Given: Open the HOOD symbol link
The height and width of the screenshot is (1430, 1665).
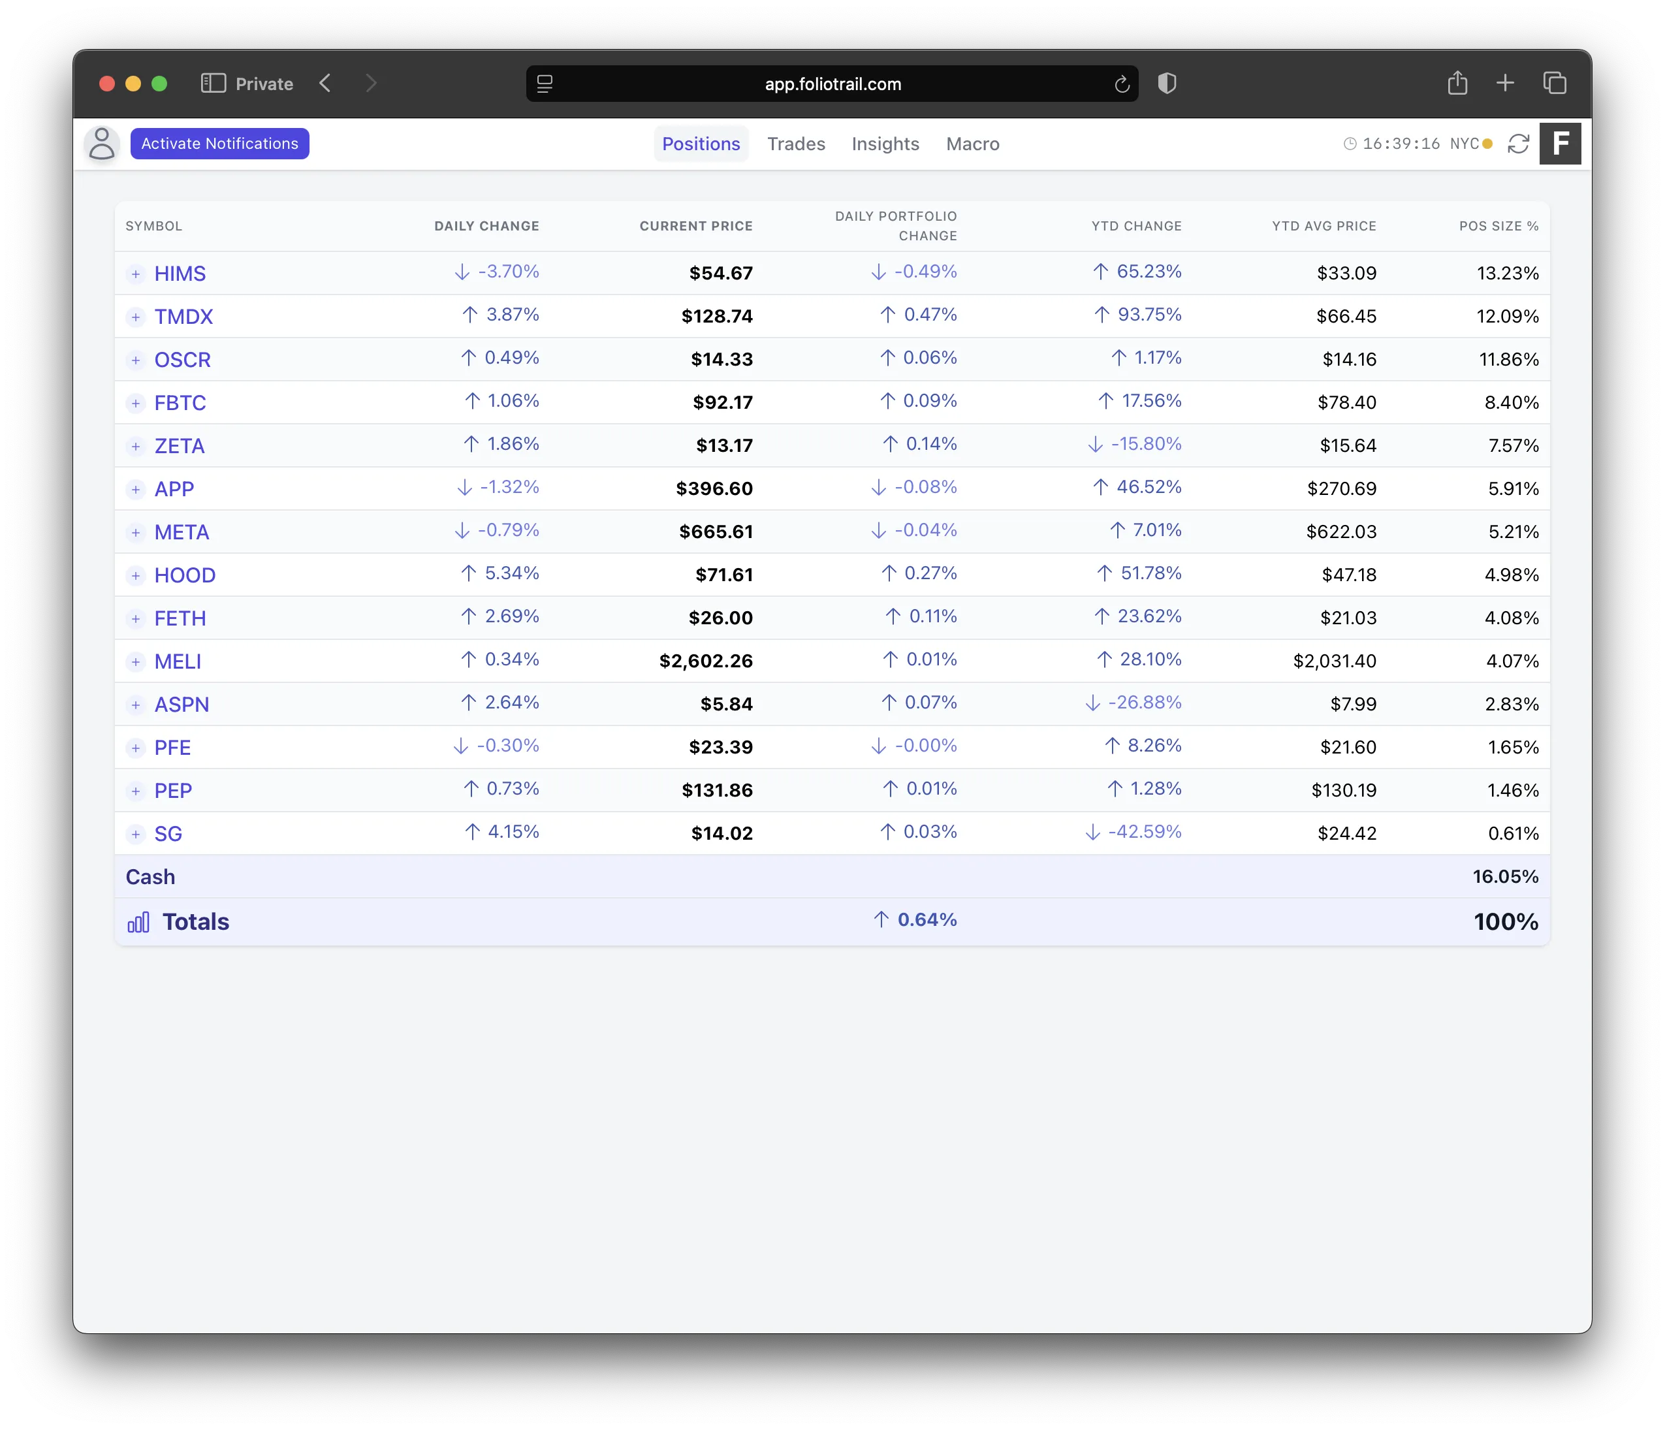Looking at the screenshot, I should (x=185, y=575).
